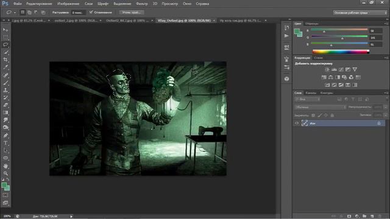Select the History Brush tool
This screenshot has height=219, width=390.
(x=5, y=97)
